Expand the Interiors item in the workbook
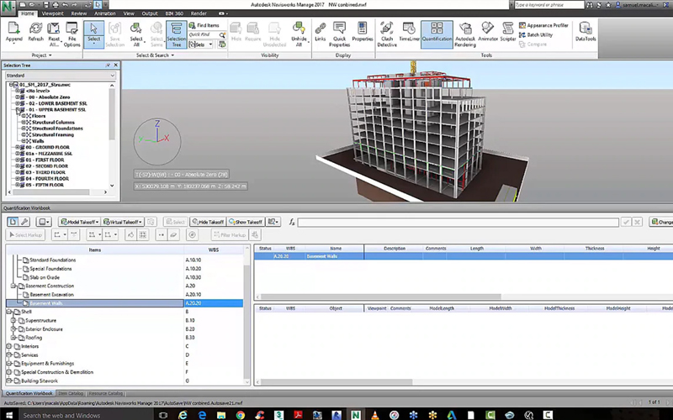 [9, 346]
